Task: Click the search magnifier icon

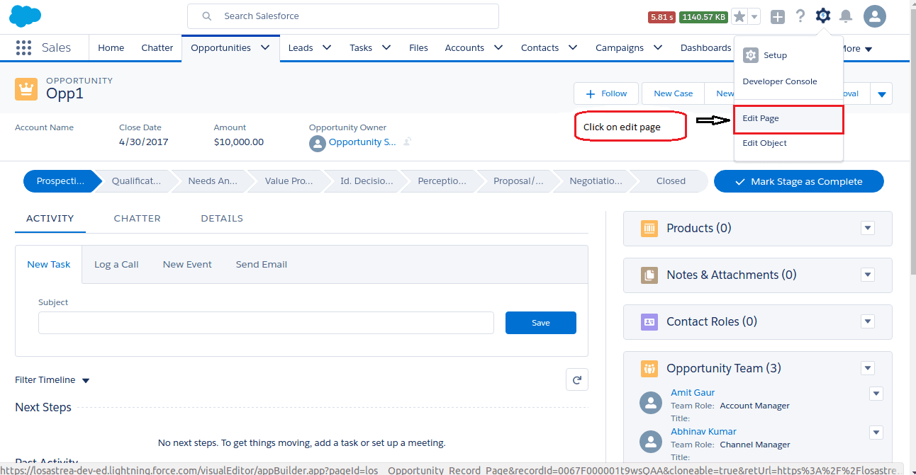Action: pos(206,16)
